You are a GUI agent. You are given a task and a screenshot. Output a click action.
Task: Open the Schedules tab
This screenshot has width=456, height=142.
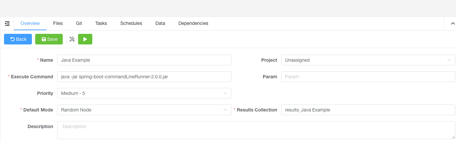pyautogui.click(x=131, y=24)
